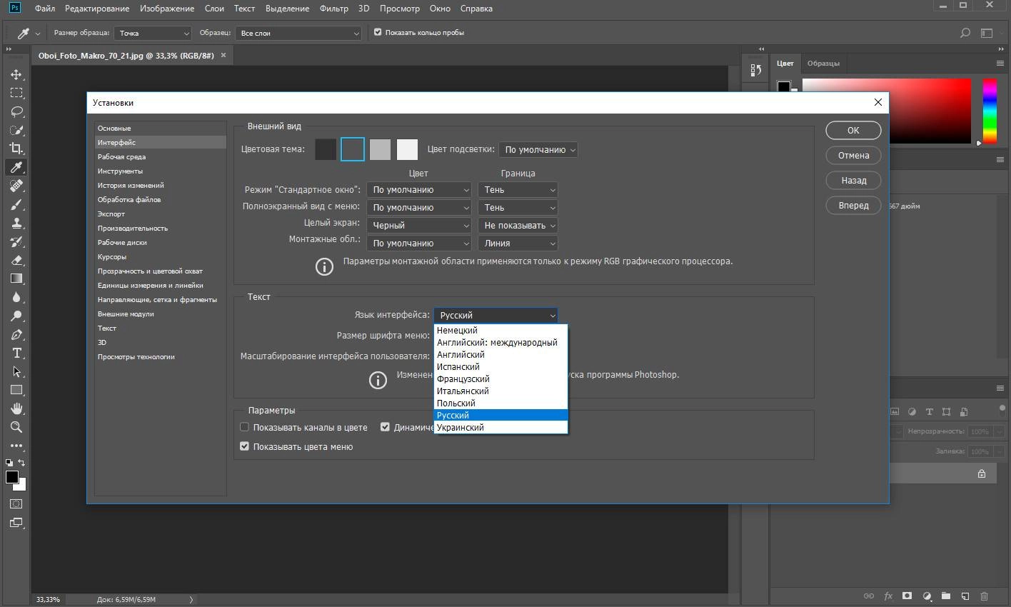Toggle the 'Показать кольцо пробы' checkbox
1011x607 pixels.
click(378, 32)
